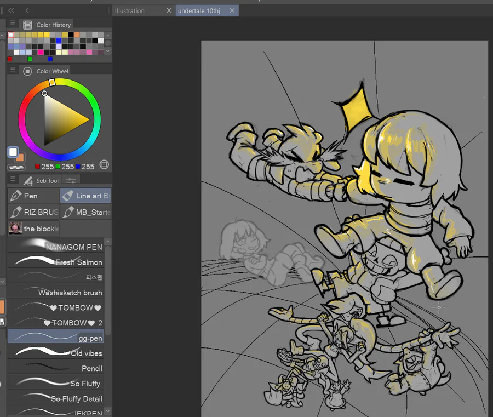Pick the orange swatch in Color History

pyautogui.click(x=77, y=35)
